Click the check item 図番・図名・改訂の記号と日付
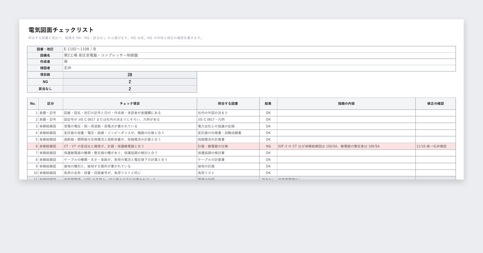Screen dimensions: 483x253 coord(130,113)
